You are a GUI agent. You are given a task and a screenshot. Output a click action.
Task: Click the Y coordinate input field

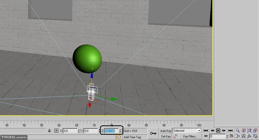pyautogui.click(x=91, y=131)
